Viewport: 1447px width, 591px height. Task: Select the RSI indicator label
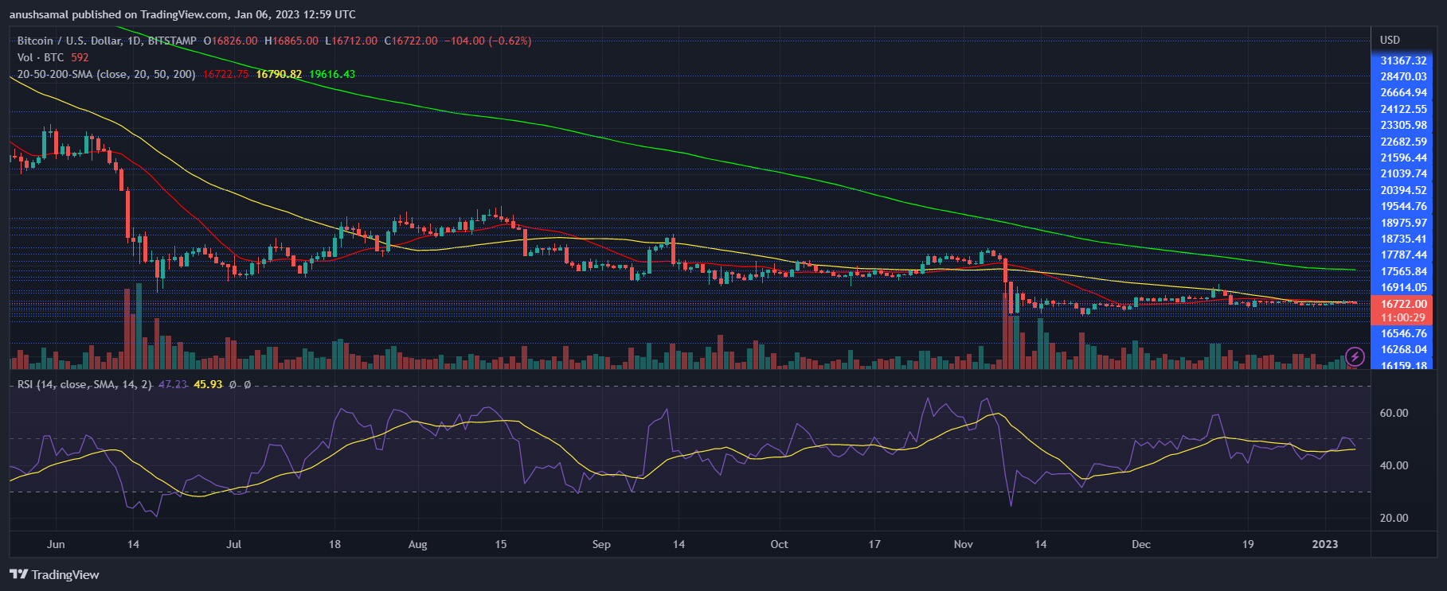click(84, 384)
